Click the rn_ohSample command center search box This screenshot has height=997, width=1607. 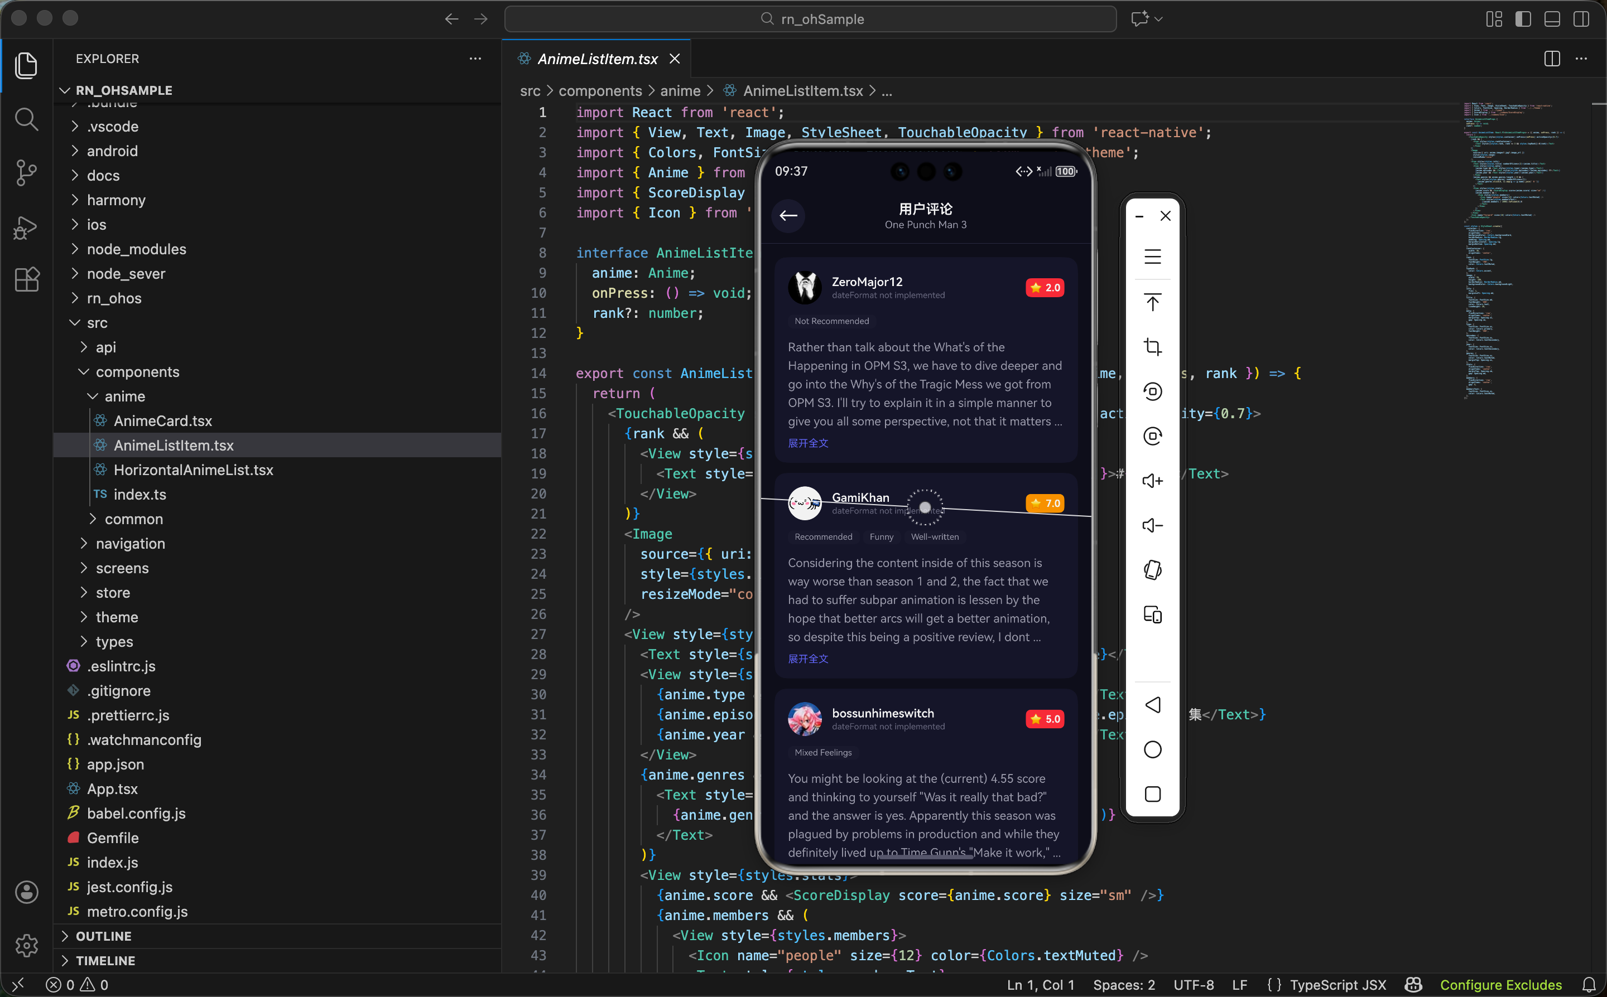[x=810, y=19]
